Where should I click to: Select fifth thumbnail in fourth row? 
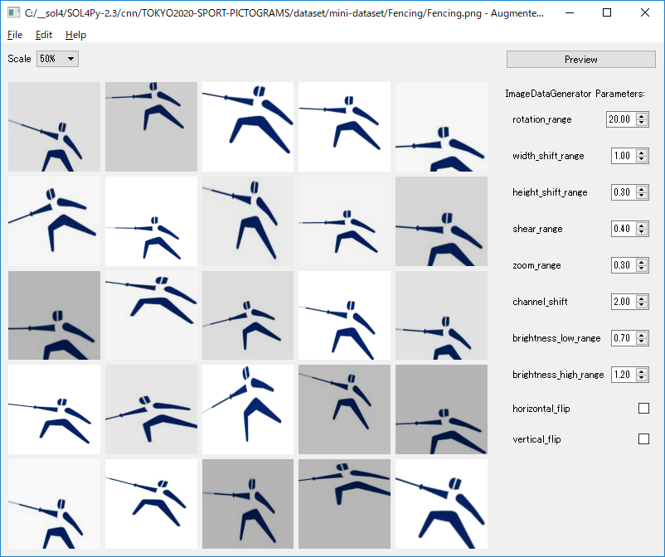[441, 409]
